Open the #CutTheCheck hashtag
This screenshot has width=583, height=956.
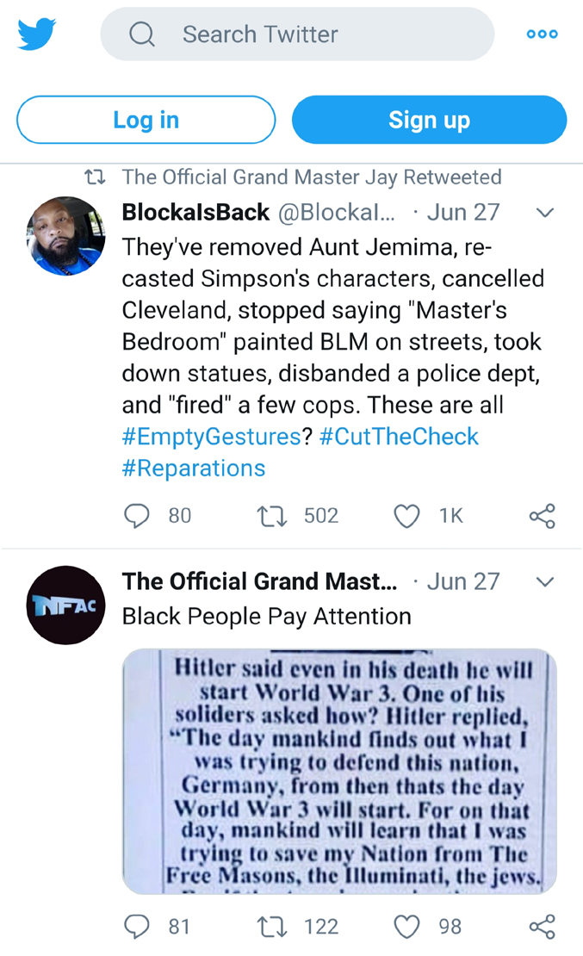pyautogui.click(x=399, y=437)
